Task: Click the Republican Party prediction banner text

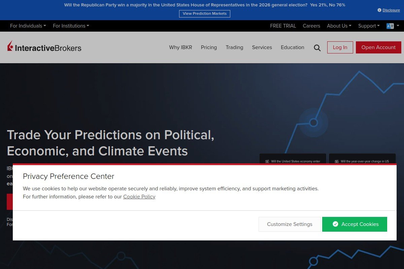Action: [x=205, y=5]
